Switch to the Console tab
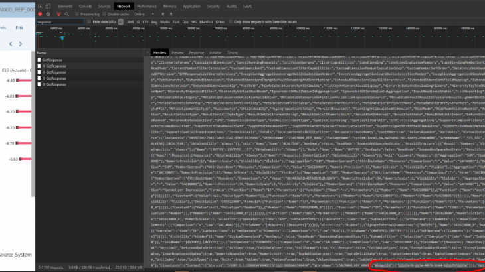Viewport: 485px width, 272px height. pos(86,5)
